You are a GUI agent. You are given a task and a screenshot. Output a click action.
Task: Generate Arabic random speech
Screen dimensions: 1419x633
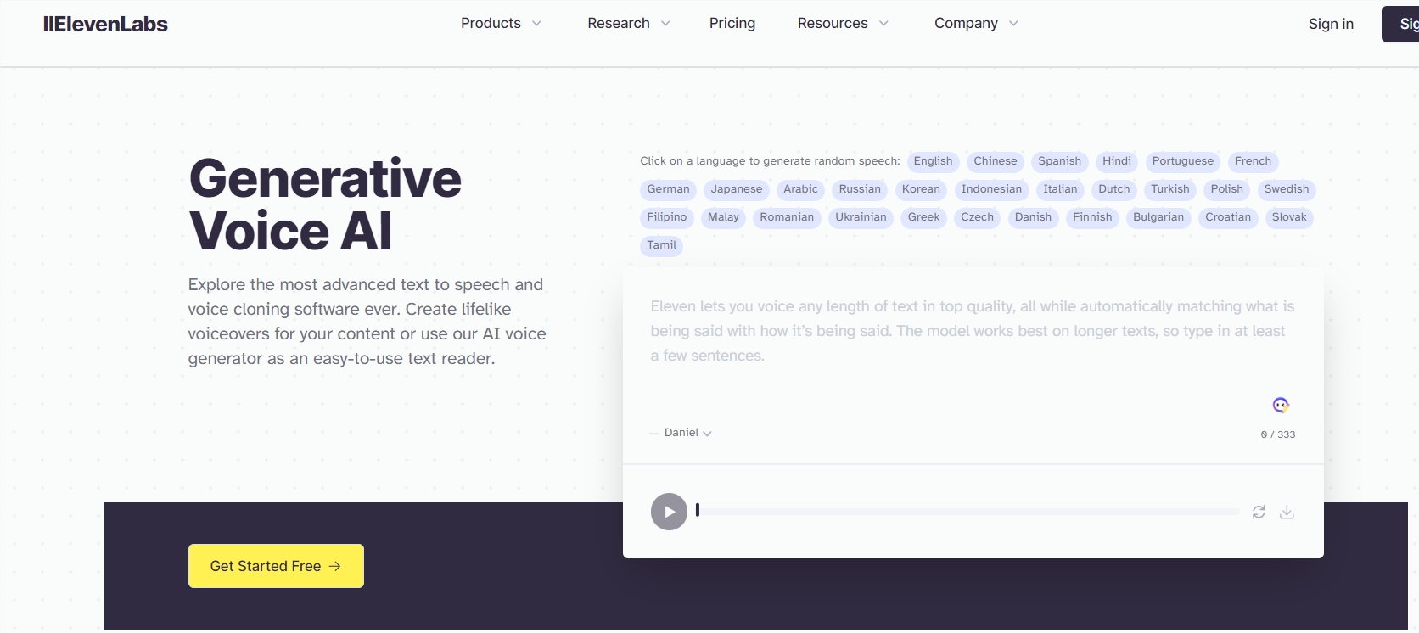point(800,189)
